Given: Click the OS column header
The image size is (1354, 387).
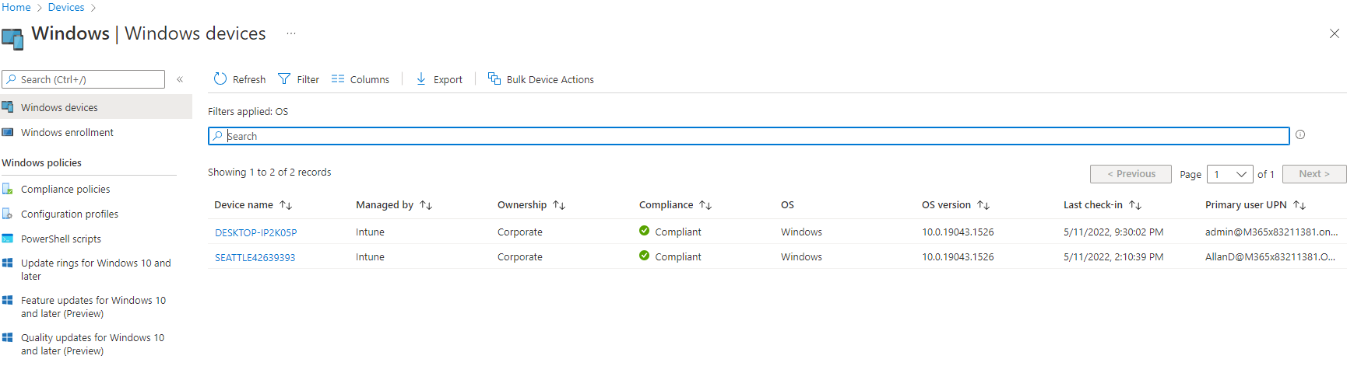Looking at the screenshot, I should 787,205.
